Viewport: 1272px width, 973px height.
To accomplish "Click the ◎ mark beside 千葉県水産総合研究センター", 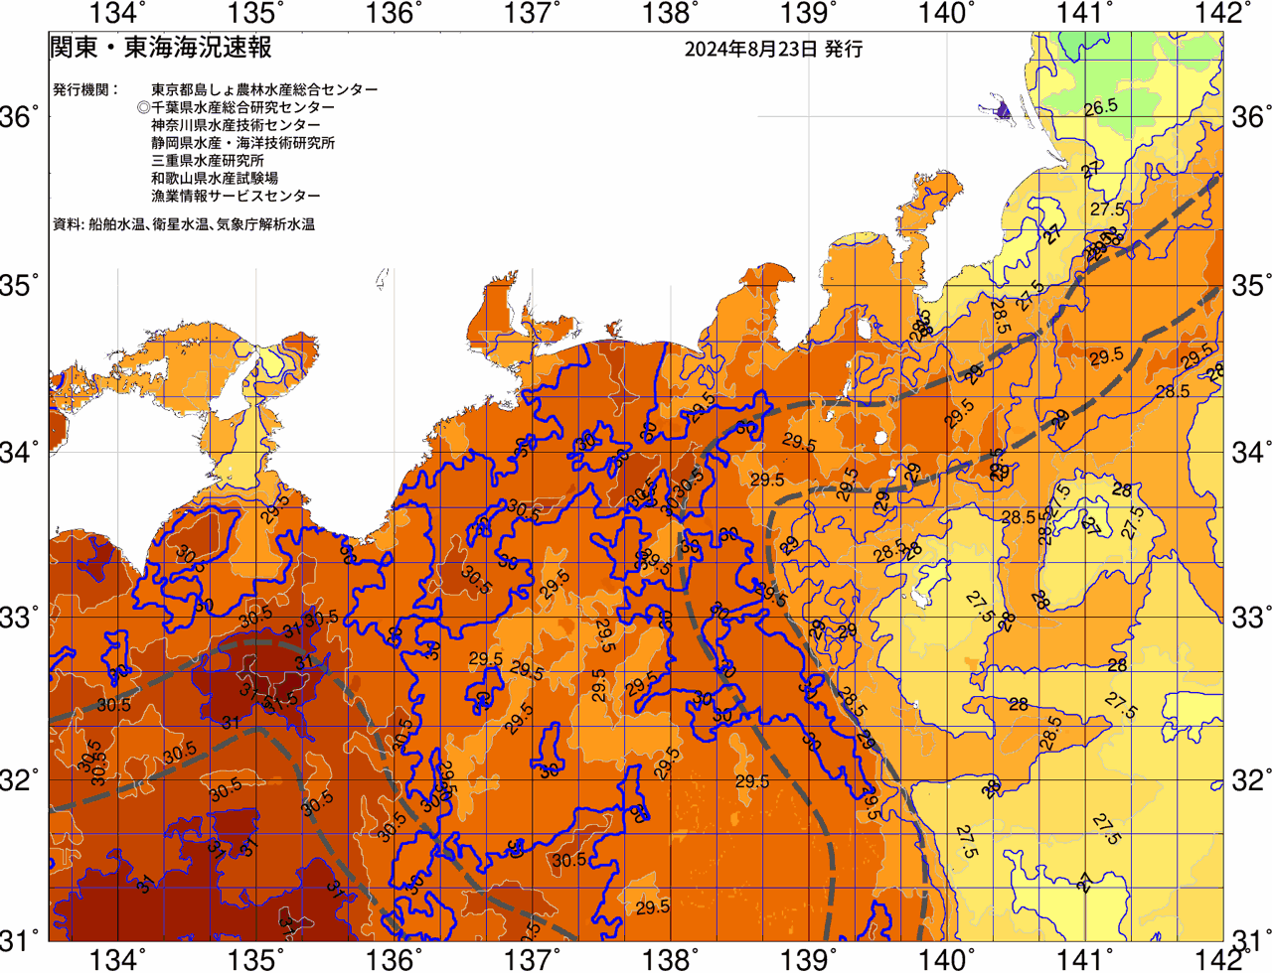I will click(x=143, y=107).
